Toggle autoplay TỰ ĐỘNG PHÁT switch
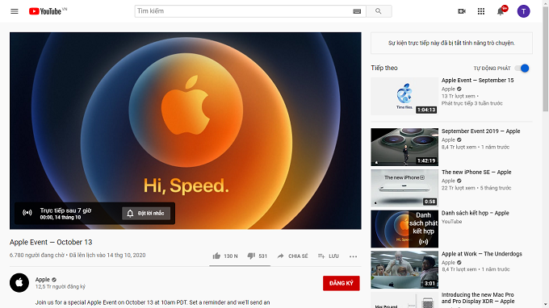Image resolution: width=549 pixels, height=308 pixels. click(522, 69)
